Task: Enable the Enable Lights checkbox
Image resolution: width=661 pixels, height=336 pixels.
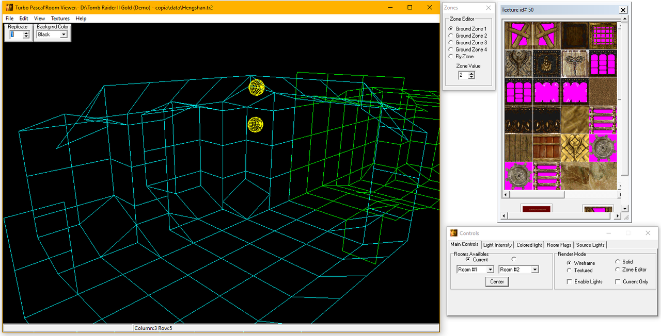Action: (x=569, y=282)
